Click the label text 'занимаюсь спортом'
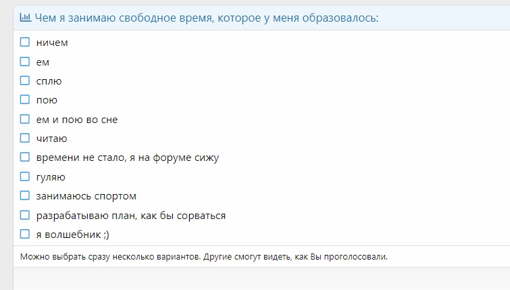Image resolution: width=510 pixels, height=290 pixels. [x=86, y=196]
